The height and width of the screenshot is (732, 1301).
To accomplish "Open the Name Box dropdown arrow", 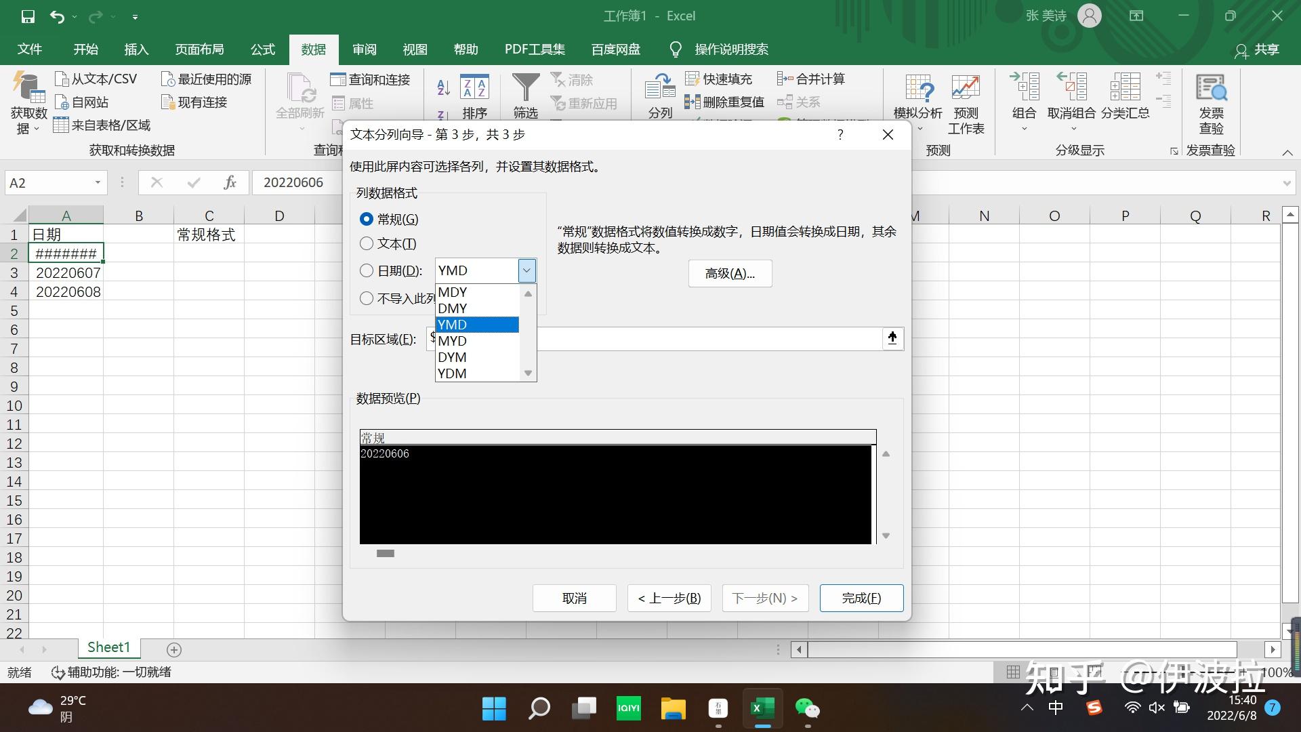I will coord(98,182).
